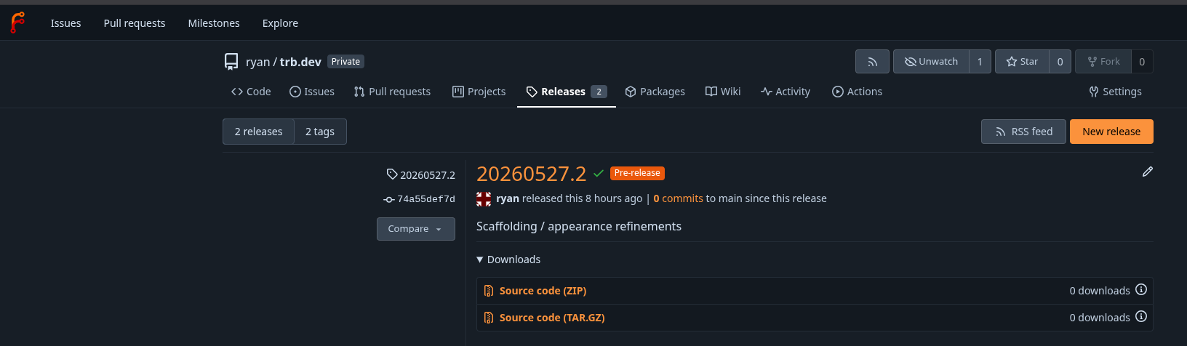Unwatch the trb.dev repository
Viewport: 1187px width, 346px height.
[x=931, y=62]
